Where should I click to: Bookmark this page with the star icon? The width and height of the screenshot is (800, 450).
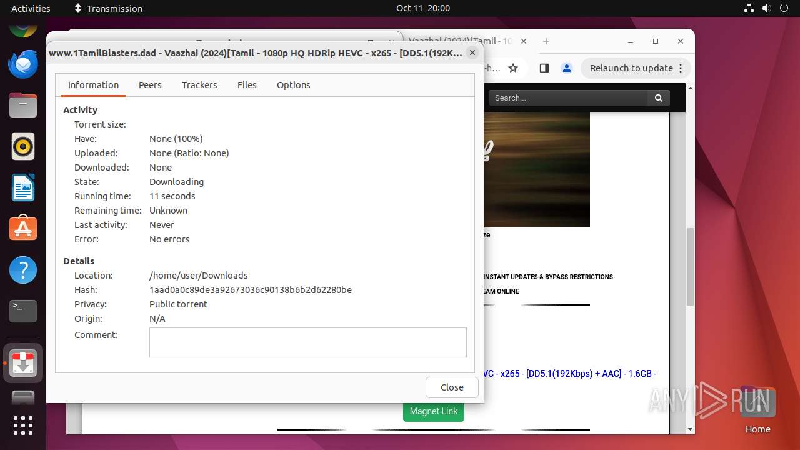(513, 68)
